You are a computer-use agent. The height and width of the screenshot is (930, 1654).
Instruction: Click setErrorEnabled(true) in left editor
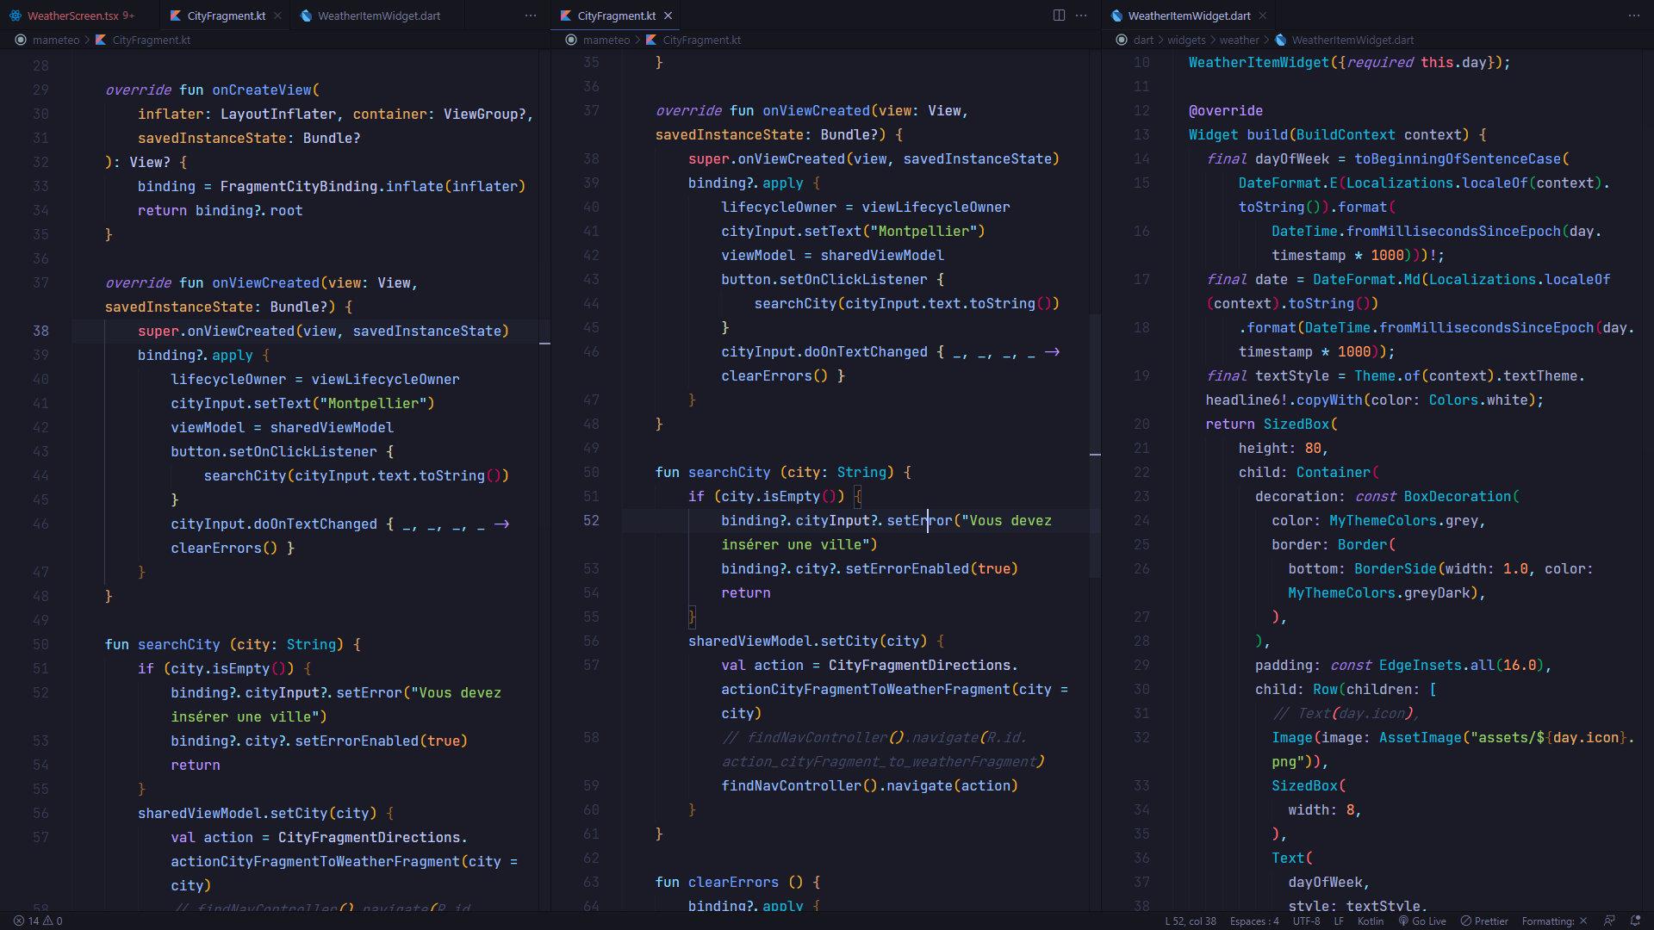click(381, 741)
